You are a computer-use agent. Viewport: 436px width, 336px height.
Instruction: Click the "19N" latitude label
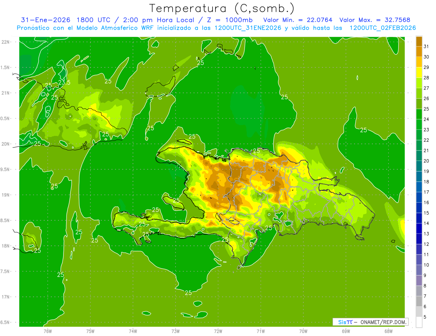click(5, 195)
